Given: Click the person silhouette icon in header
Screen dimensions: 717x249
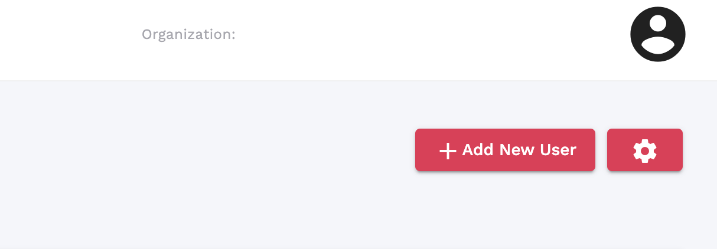Looking at the screenshot, I should (658, 34).
